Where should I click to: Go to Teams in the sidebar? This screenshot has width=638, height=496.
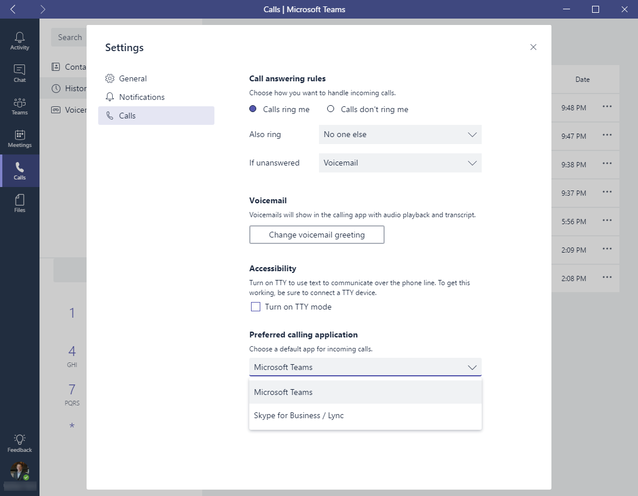coord(20,106)
